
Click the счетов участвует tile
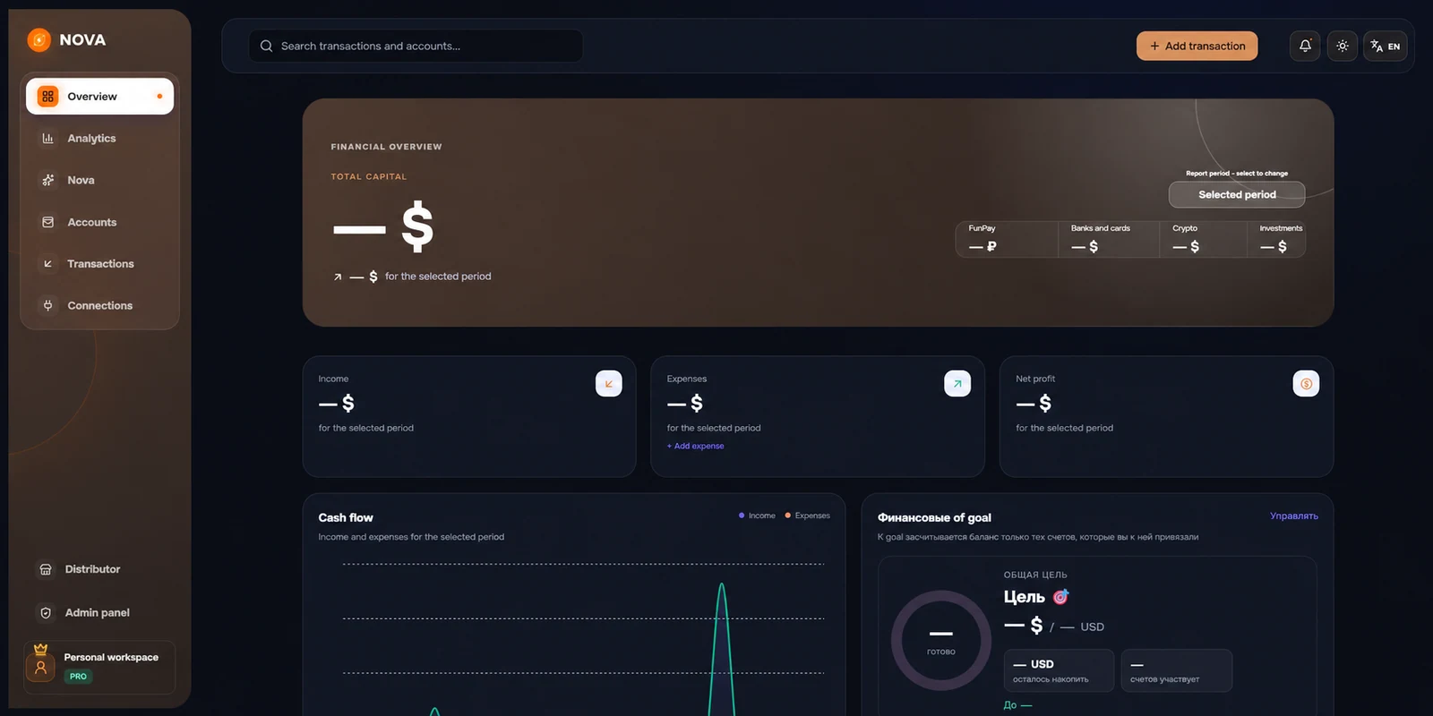pyautogui.click(x=1177, y=670)
